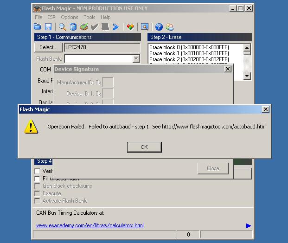Toggle the Execute checkbox
This screenshot has height=243, width=288.
tap(37, 193)
